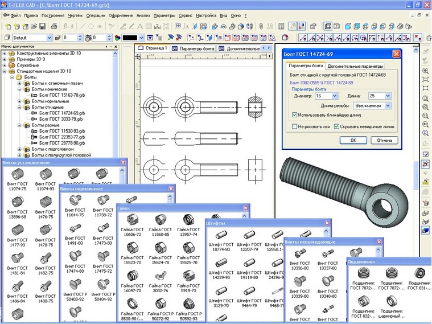The width and height of the screenshot is (432, 324).
Task: Click the level input field showing 0
Action: [x=70, y=38]
